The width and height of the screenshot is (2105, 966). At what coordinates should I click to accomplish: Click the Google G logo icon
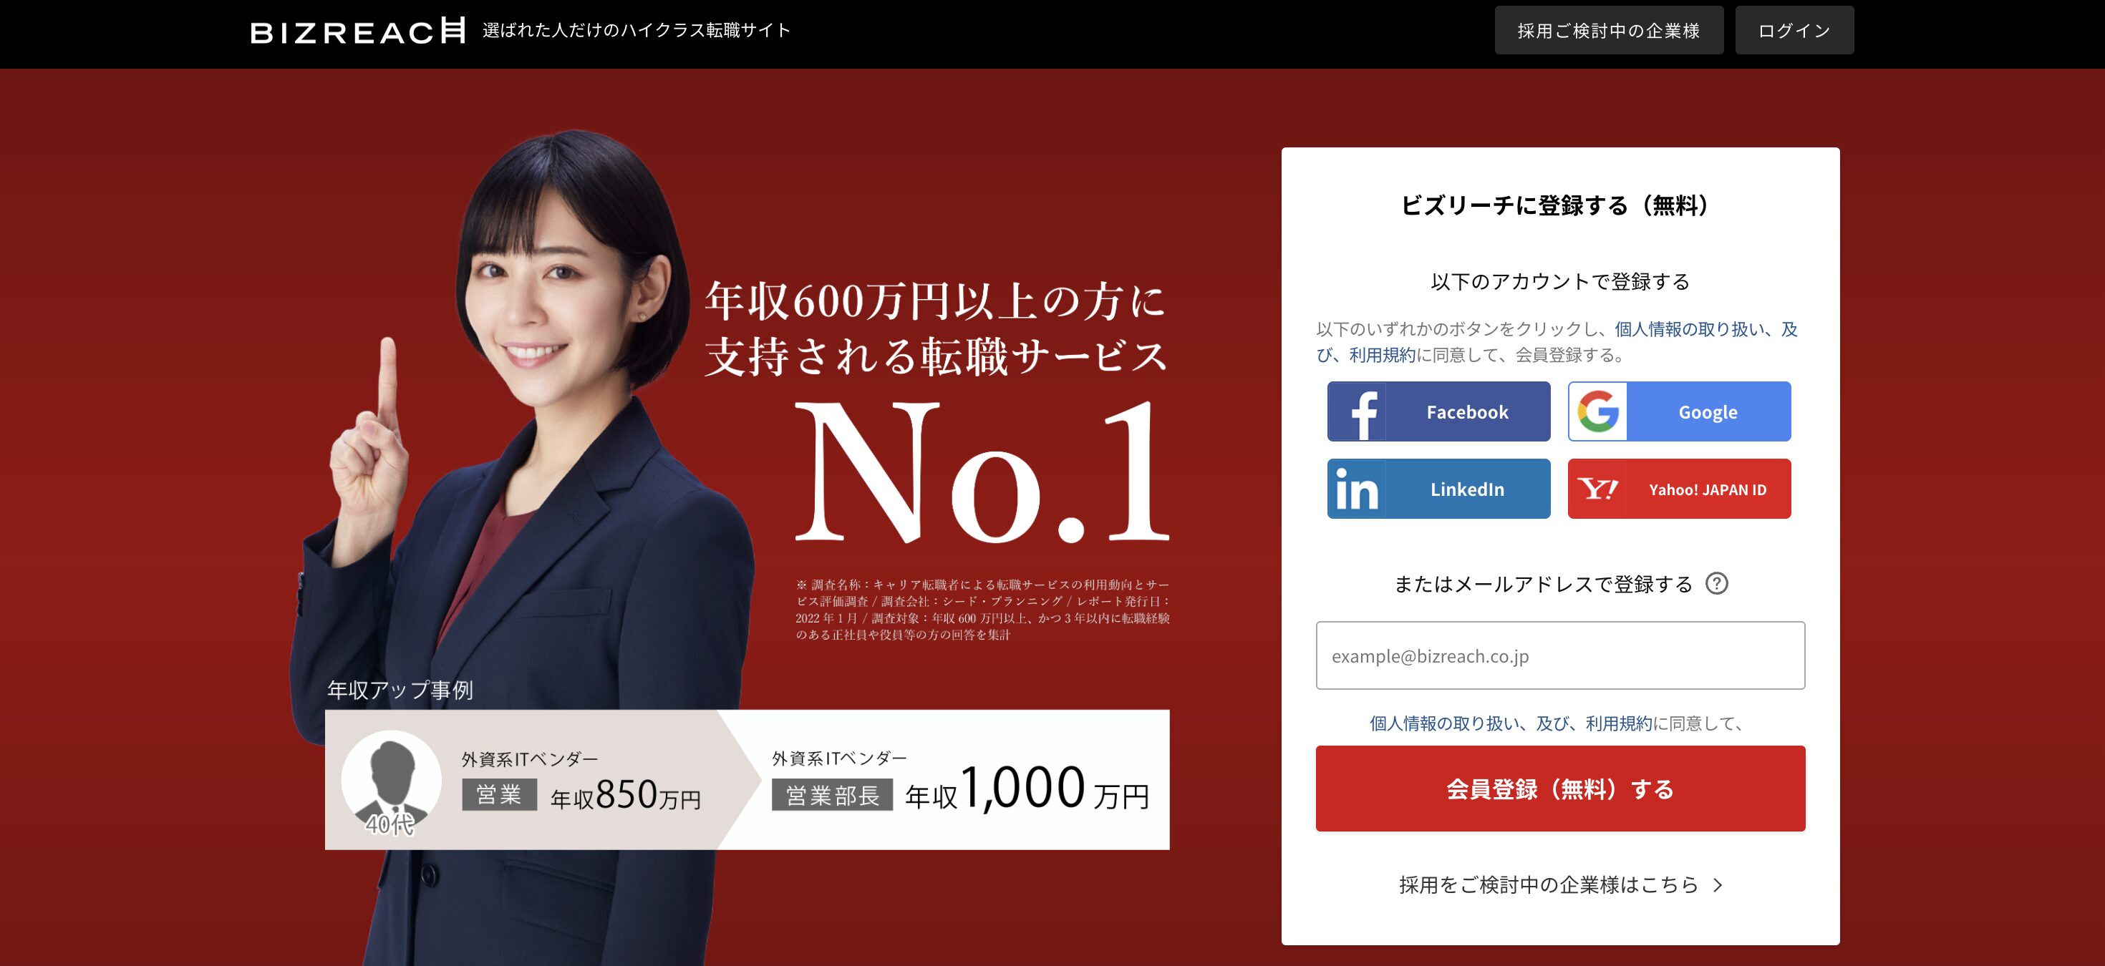(1597, 411)
